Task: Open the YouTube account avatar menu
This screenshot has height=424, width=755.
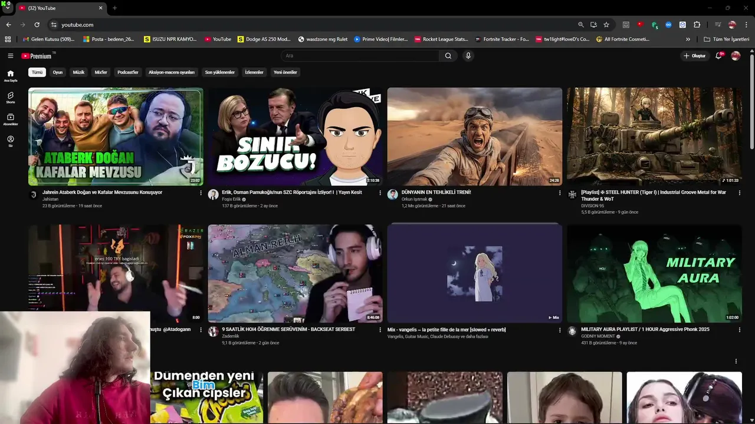Action: click(x=736, y=56)
